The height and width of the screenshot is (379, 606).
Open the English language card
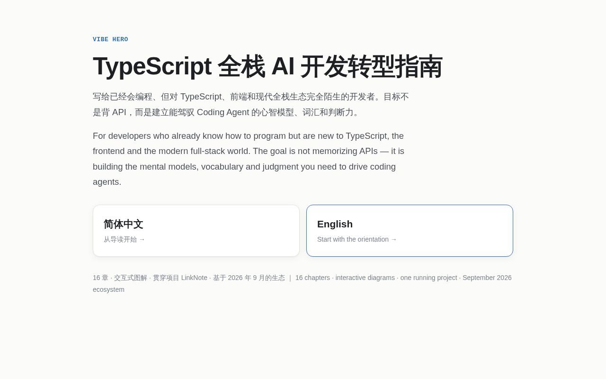click(x=410, y=231)
